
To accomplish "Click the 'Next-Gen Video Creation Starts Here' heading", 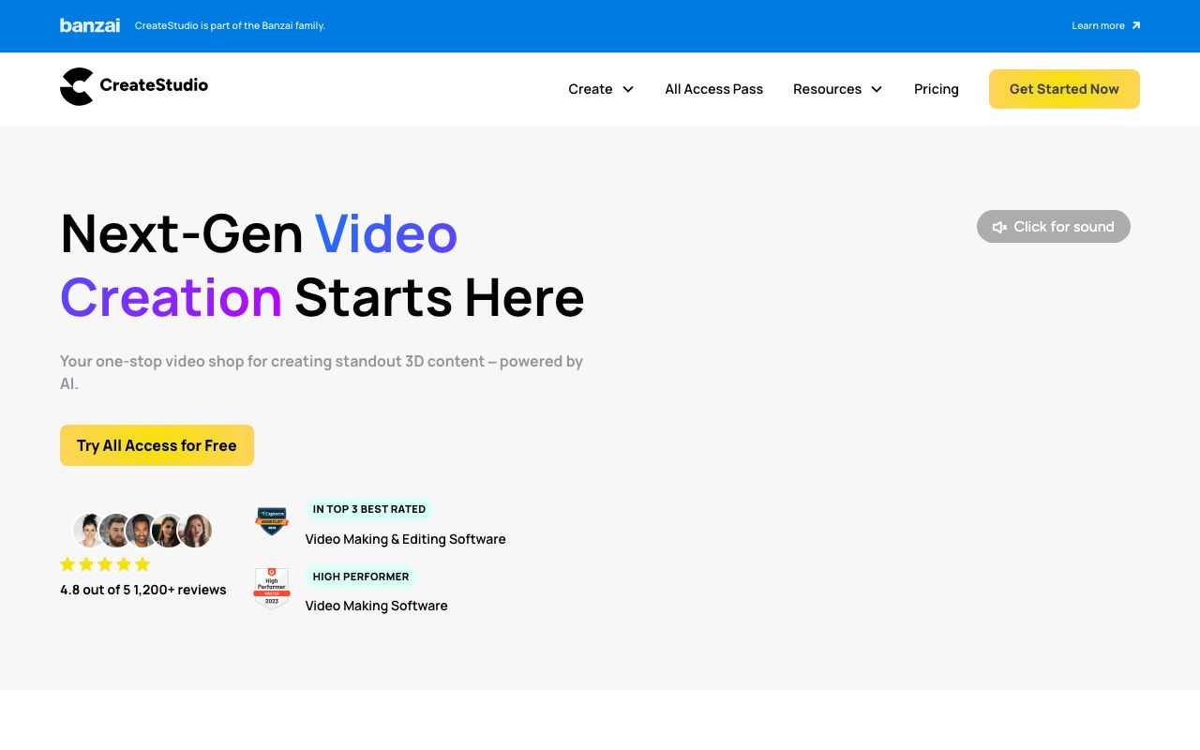I will coord(322,265).
